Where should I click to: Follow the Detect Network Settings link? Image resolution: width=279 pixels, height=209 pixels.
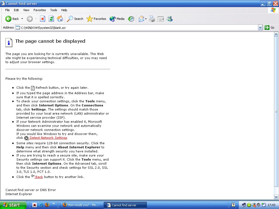(48, 138)
